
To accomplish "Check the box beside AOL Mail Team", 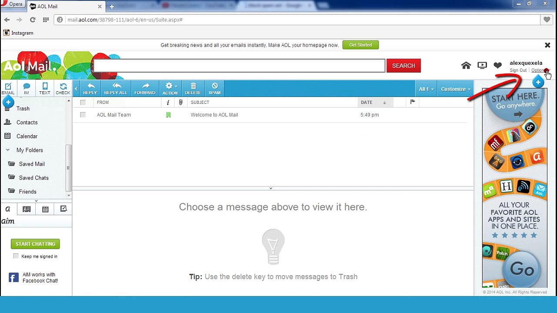I will pos(83,115).
